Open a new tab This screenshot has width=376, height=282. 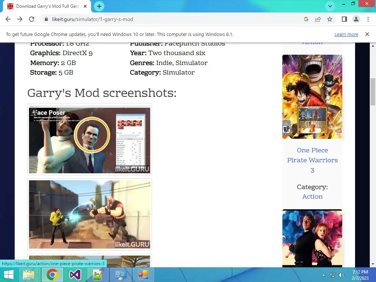(x=99, y=6)
